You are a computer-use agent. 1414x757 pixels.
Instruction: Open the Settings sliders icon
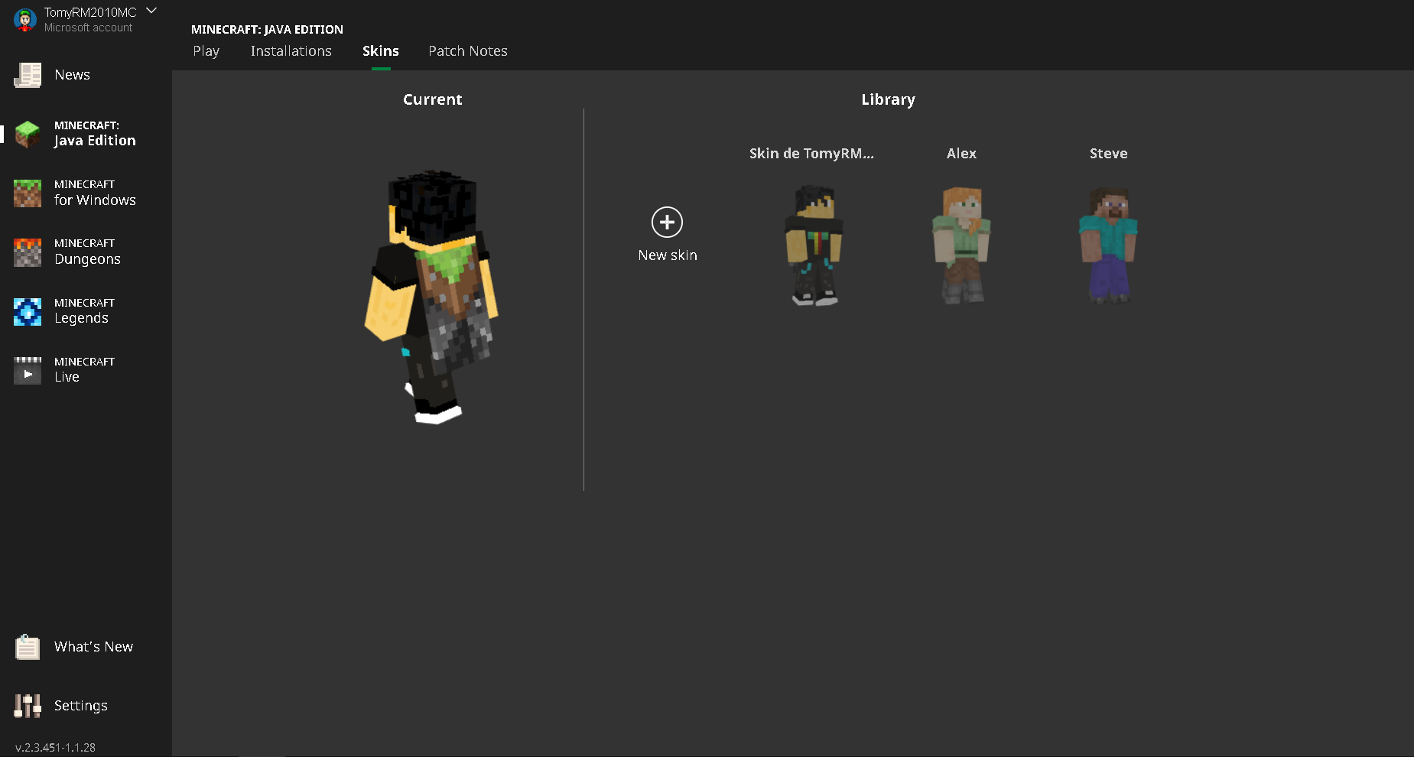click(28, 706)
